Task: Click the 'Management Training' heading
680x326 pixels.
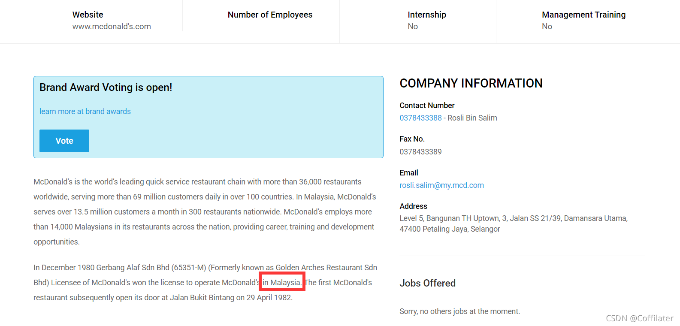Action: (x=583, y=15)
